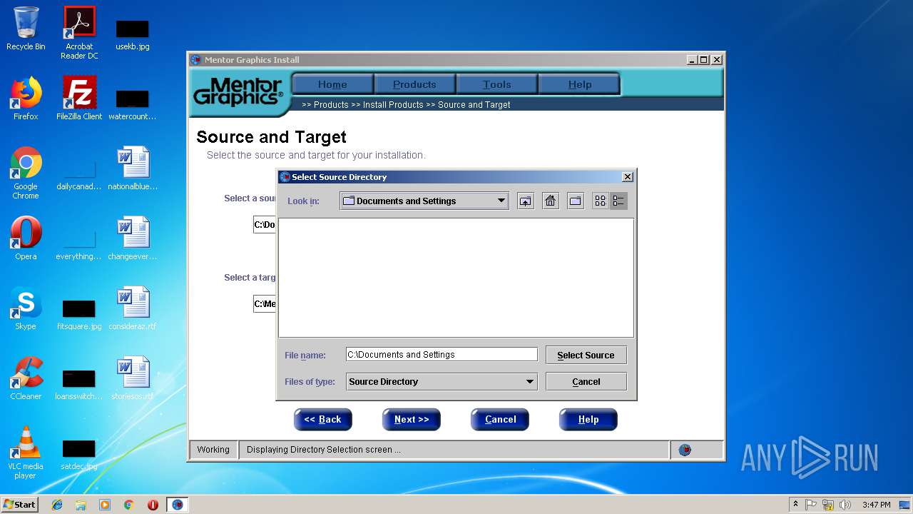The image size is (913, 514).
Task: Confirm with the Select Source button
Action: point(586,355)
